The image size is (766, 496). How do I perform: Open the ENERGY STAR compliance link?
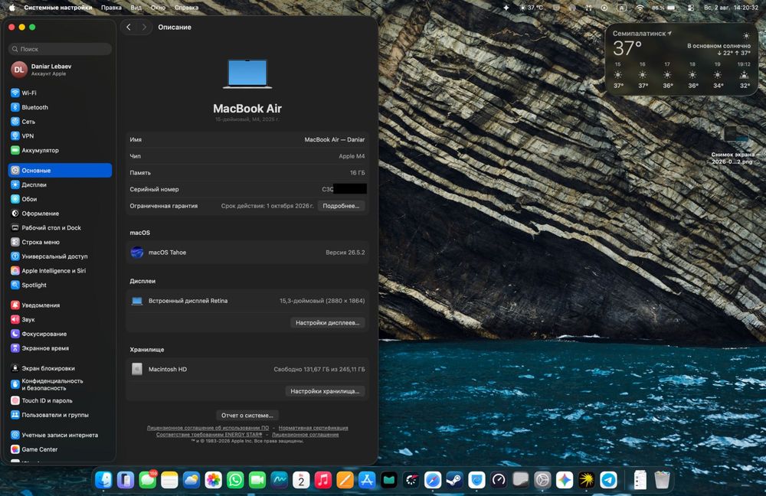point(209,435)
